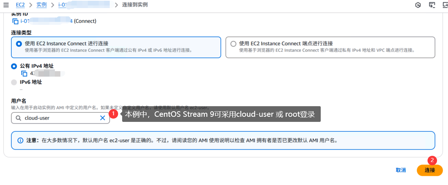Open the CloudShell terminal icon in header
Image resolution: width=448 pixels, height=185 pixels.
point(432,5)
